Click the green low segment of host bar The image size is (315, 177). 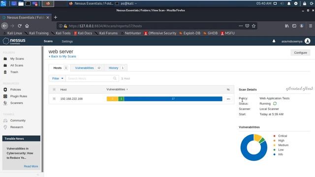tap(121, 99)
